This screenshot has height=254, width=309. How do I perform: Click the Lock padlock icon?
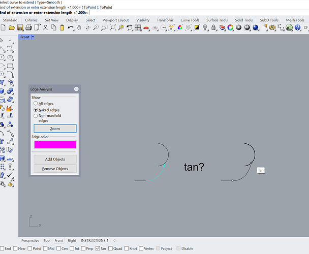pos(213,27)
